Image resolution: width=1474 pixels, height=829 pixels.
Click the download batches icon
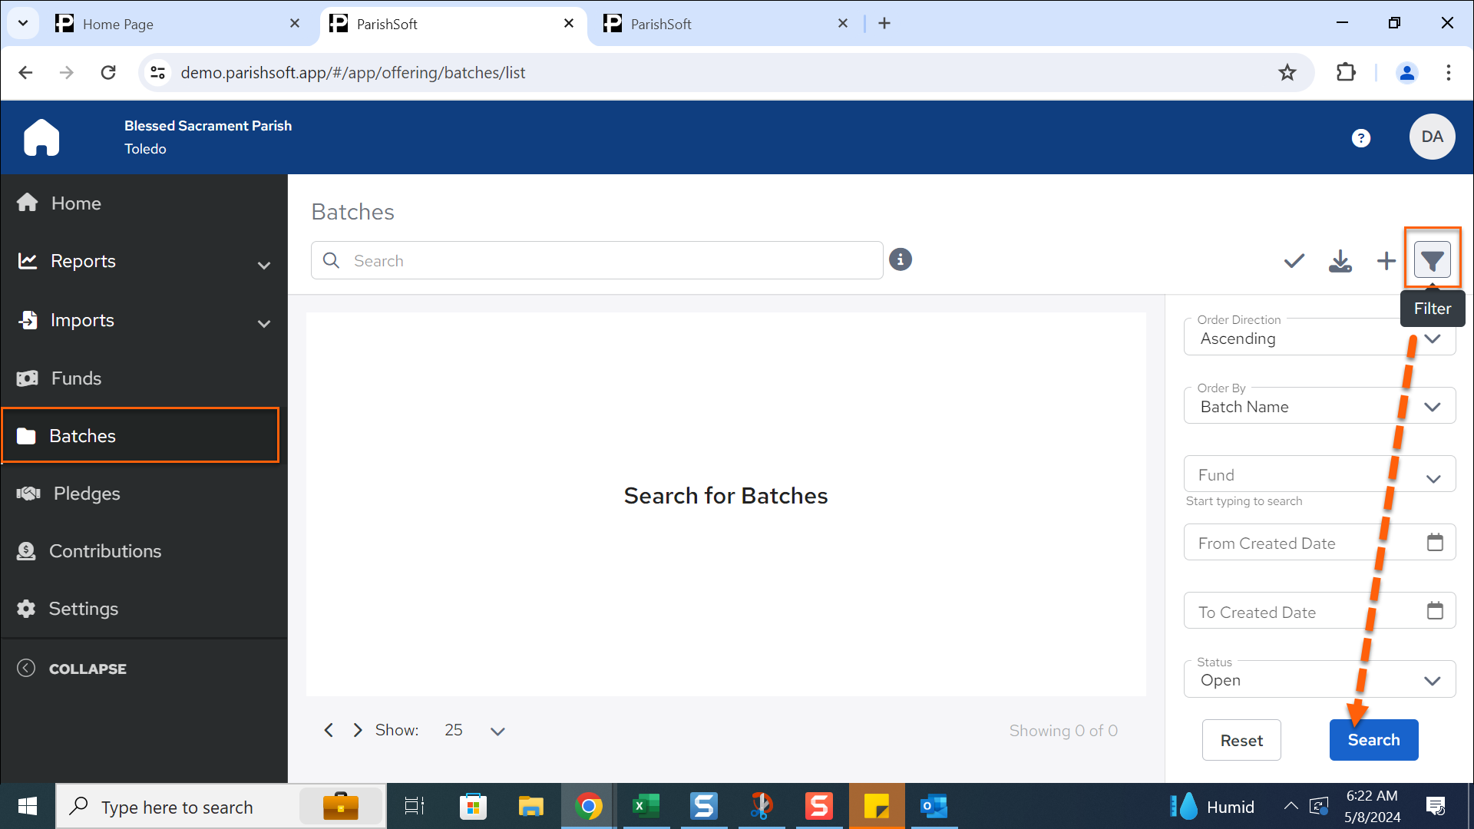[1340, 261]
